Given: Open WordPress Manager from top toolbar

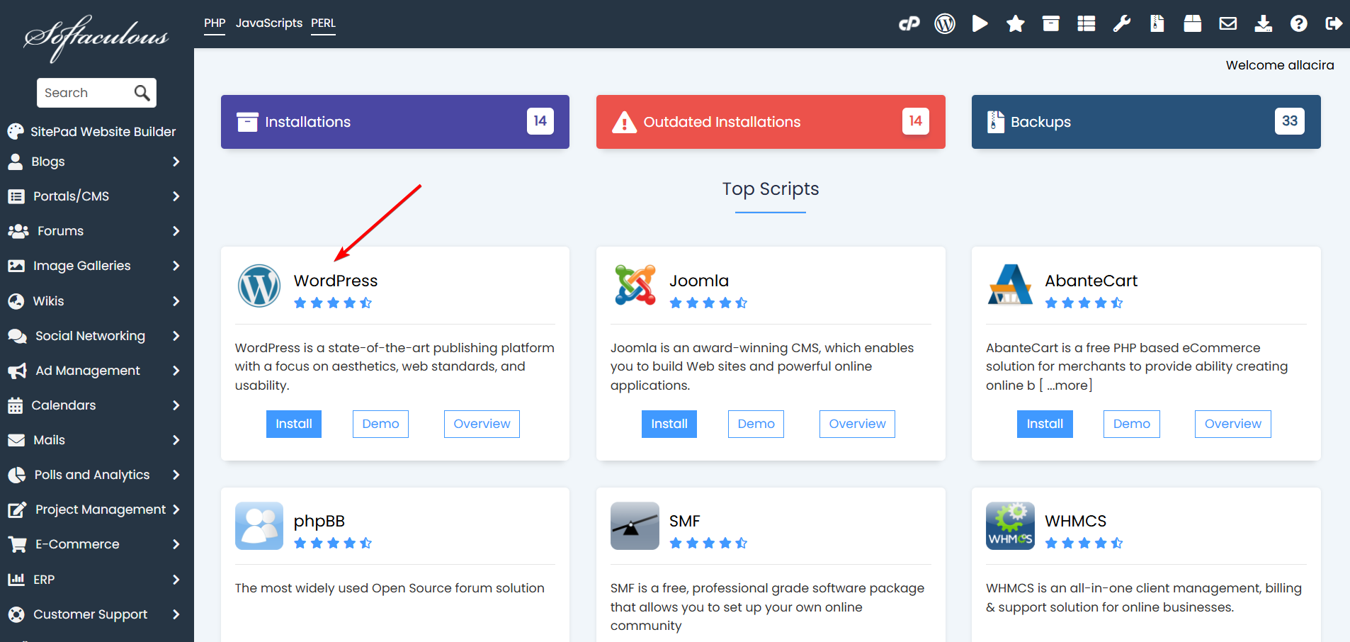Looking at the screenshot, I should click(945, 23).
